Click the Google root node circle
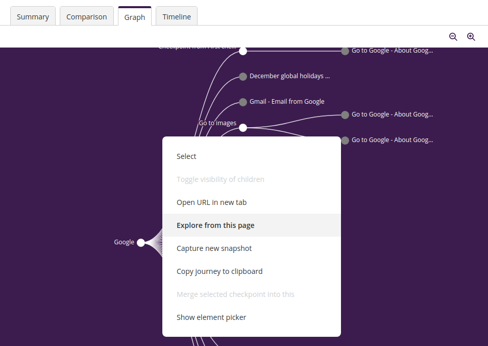 pyautogui.click(x=141, y=243)
